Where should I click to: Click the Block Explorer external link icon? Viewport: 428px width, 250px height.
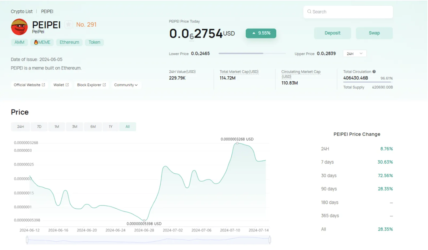[104, 85]
